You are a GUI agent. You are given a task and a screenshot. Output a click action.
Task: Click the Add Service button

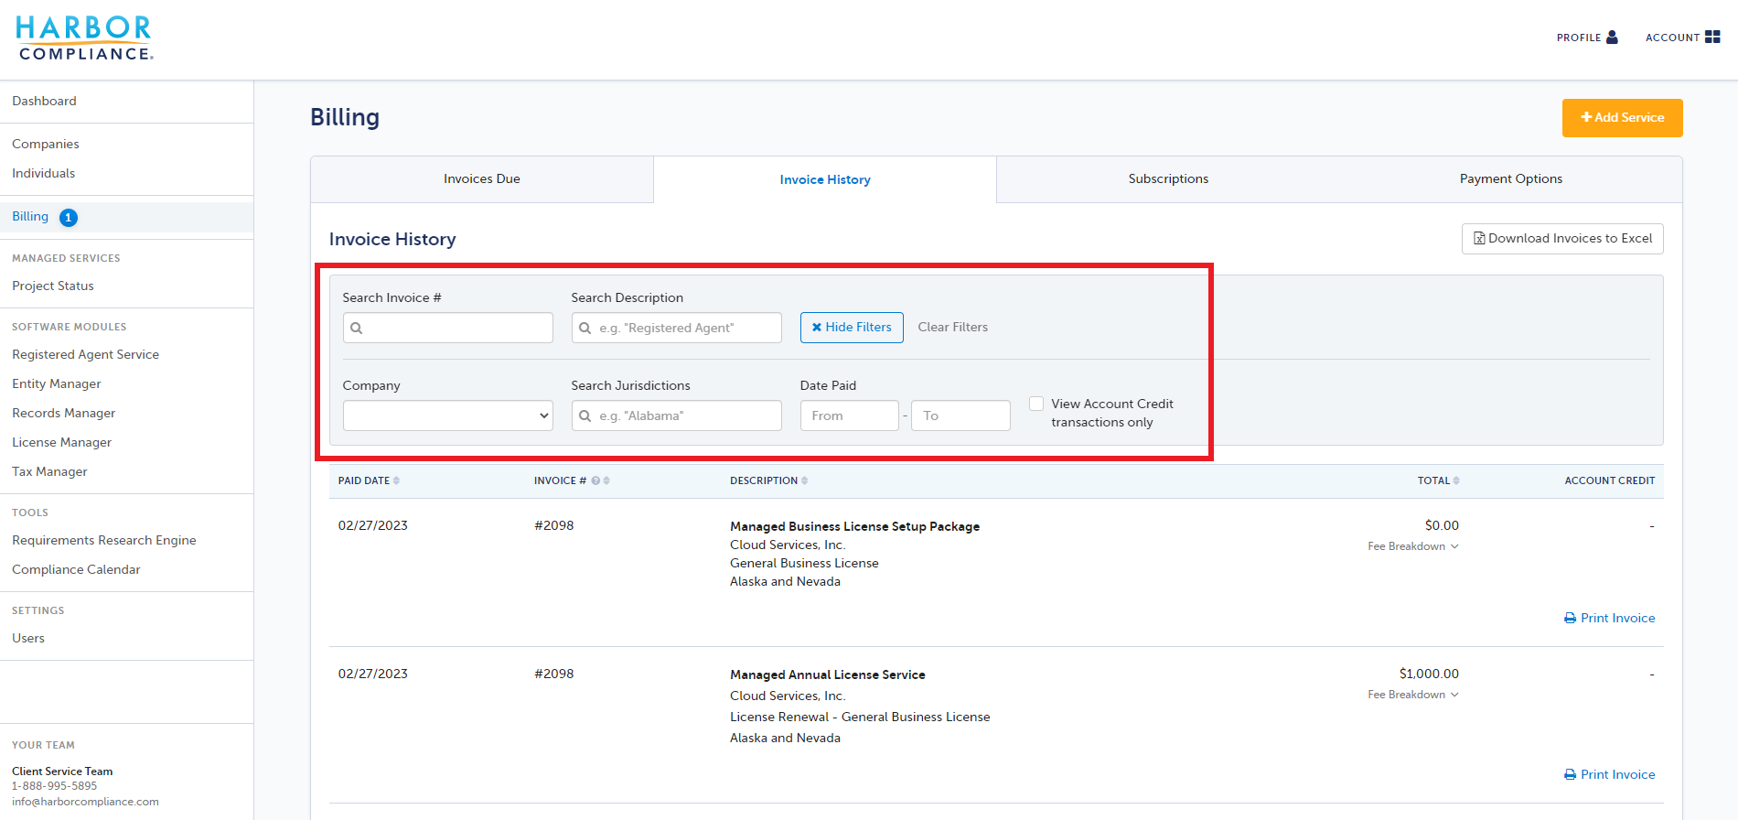pyautogui.click(x=1623, y=118)
